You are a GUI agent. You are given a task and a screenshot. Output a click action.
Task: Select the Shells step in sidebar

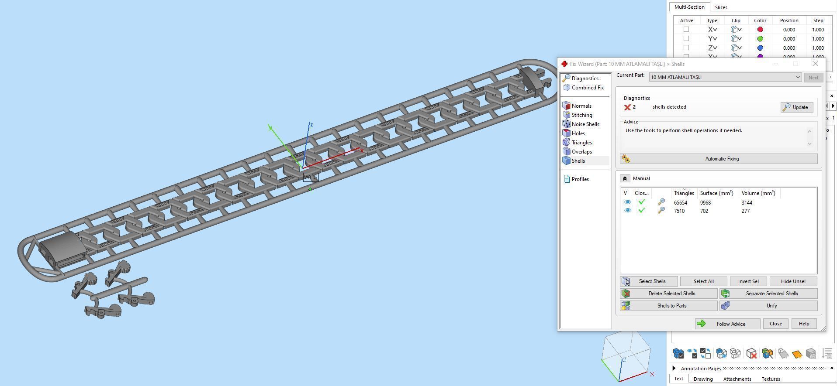(578, 161)
